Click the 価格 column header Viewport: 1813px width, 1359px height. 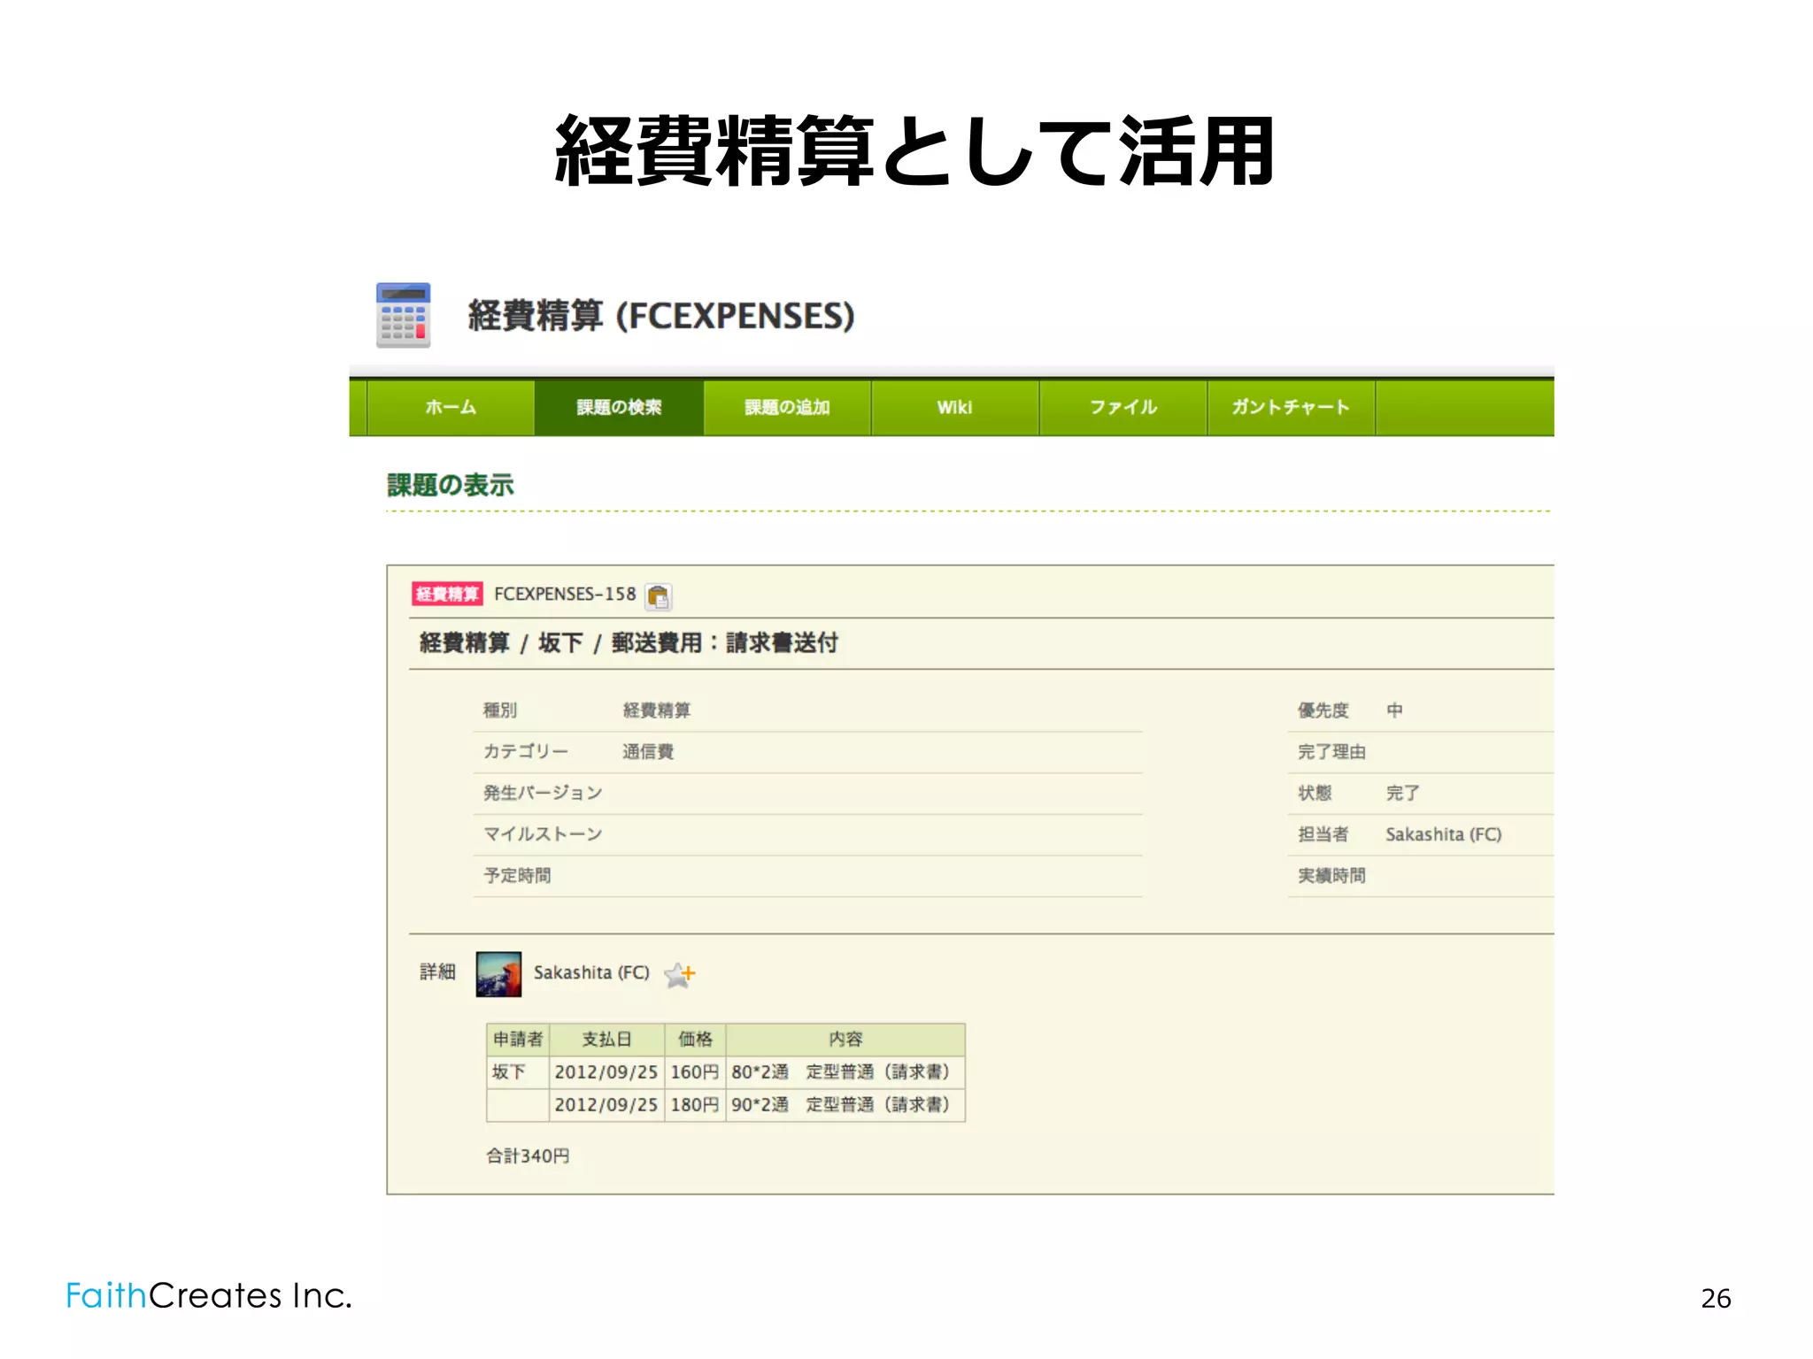tap(695, 1039)
